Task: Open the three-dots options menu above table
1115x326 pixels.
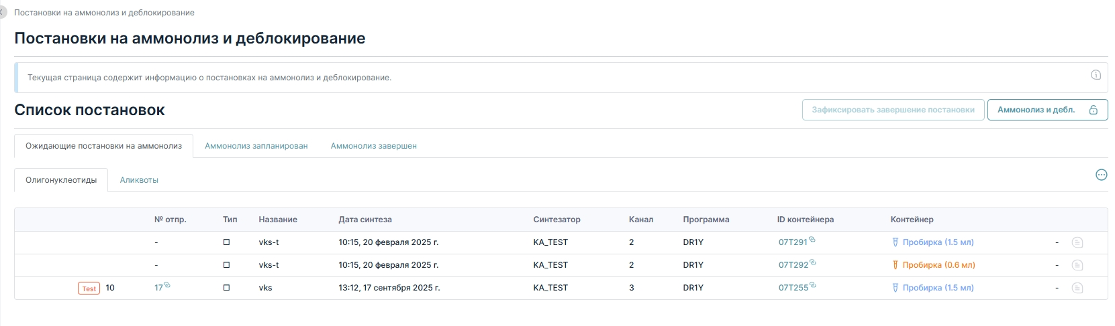Action: 1101,175
